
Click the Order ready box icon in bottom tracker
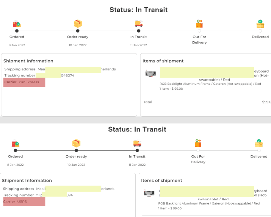[x=77, y=144]
